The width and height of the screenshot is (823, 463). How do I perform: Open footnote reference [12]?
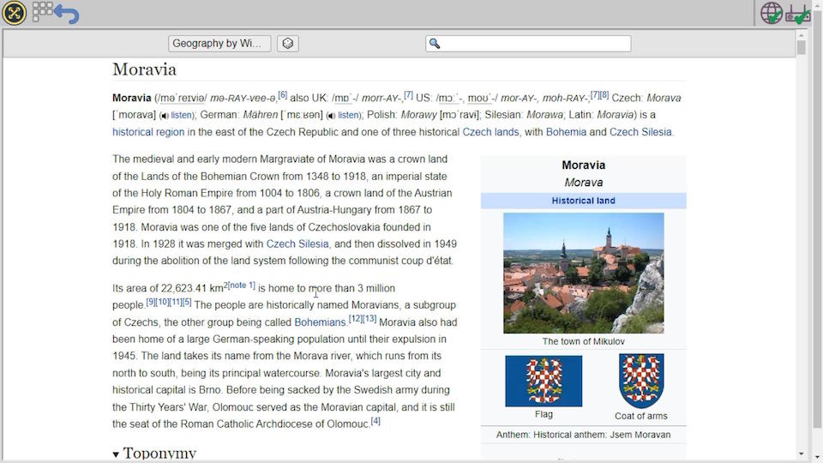point(355,319)
